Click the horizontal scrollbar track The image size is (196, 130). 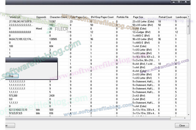(177, 118)
